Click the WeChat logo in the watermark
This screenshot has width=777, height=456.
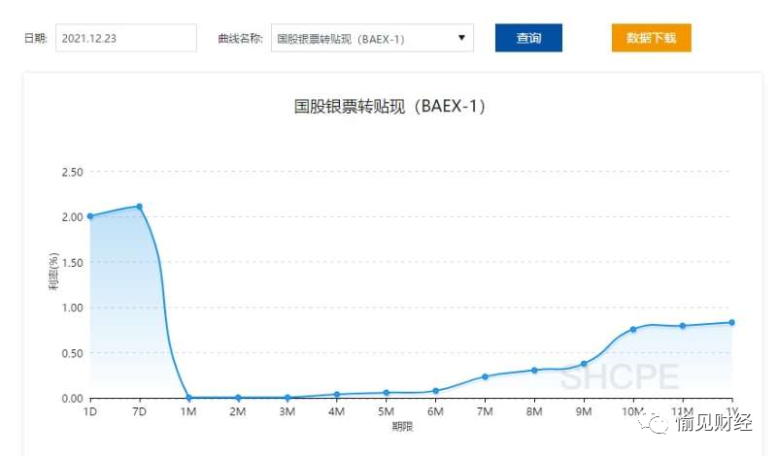pyautogui.click(x=661, y=420)
